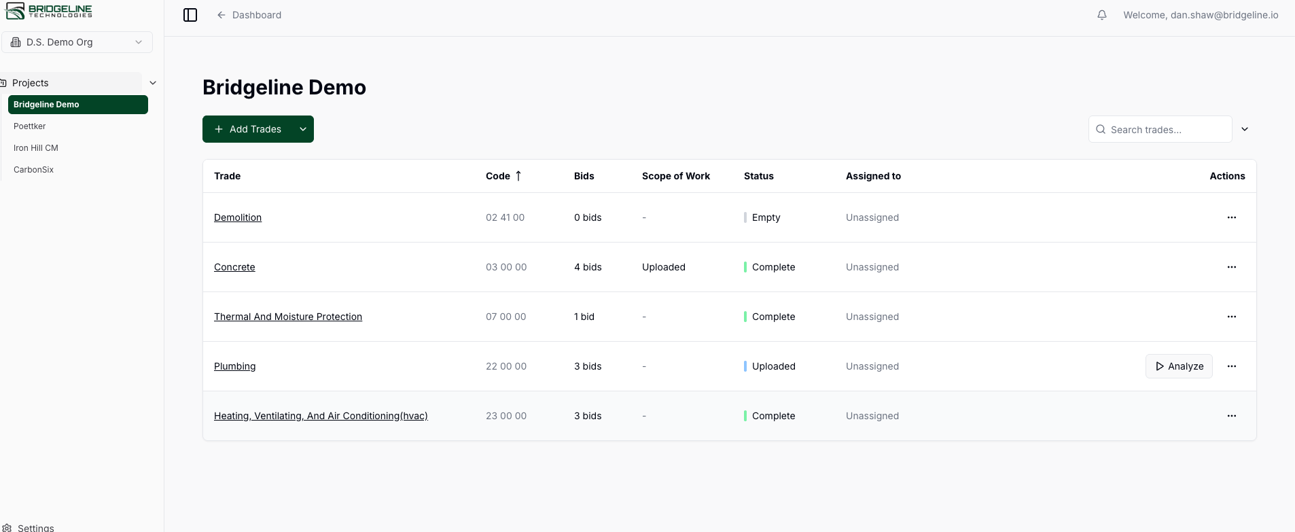Open the actions menu for Plumbing

pos(1231,366)
